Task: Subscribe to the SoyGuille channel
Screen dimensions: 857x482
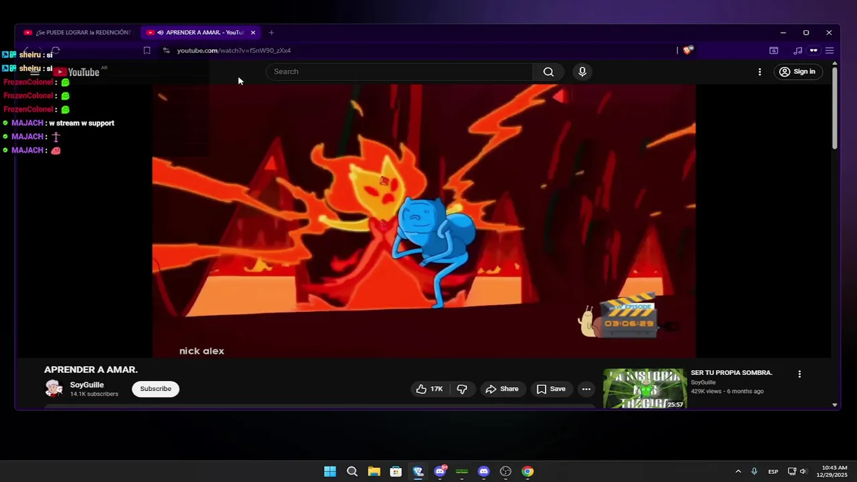Action: 155,389
